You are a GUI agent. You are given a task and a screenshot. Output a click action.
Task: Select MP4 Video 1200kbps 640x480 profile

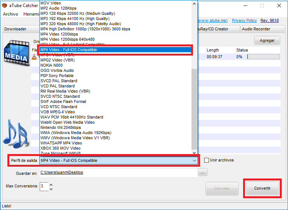[x=115, y=39]
